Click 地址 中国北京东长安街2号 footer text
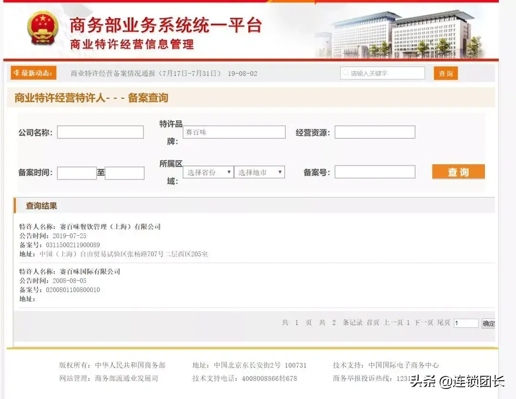The height and width of the screenshot is (399, 516). (x=249, y=365)
